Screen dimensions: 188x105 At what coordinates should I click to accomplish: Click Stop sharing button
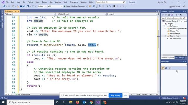pos(115,95)
